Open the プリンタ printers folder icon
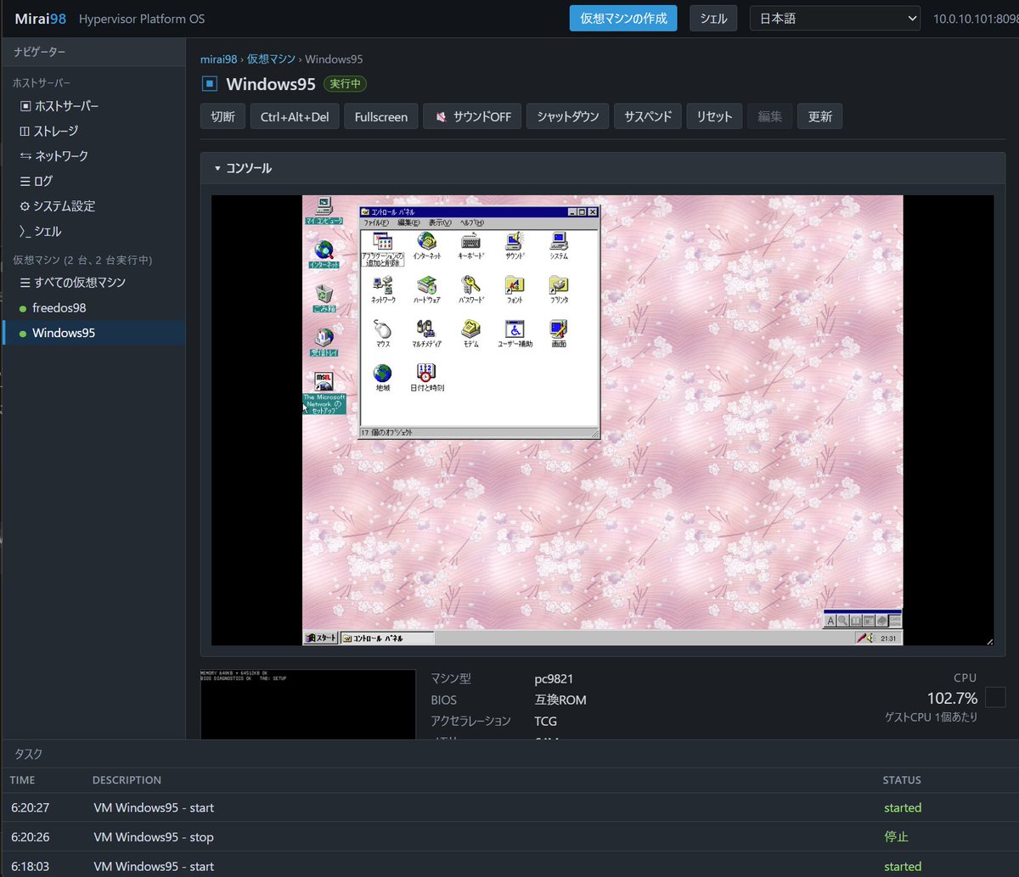Viewport: 1019px width, 877px height. point(559,290)
